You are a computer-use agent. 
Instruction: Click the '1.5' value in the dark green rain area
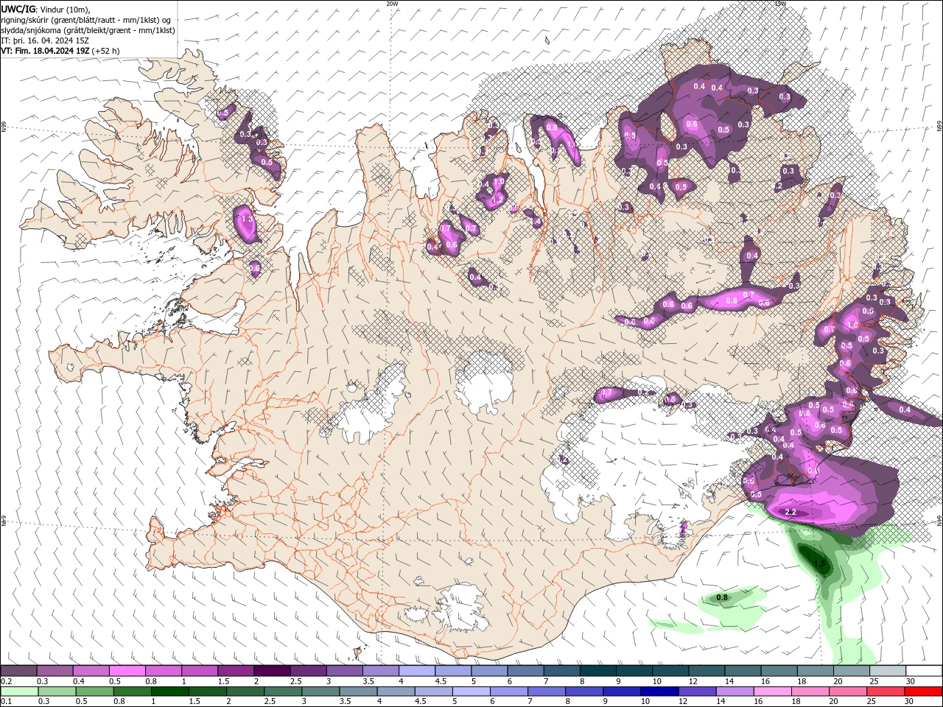click(819, 563)
